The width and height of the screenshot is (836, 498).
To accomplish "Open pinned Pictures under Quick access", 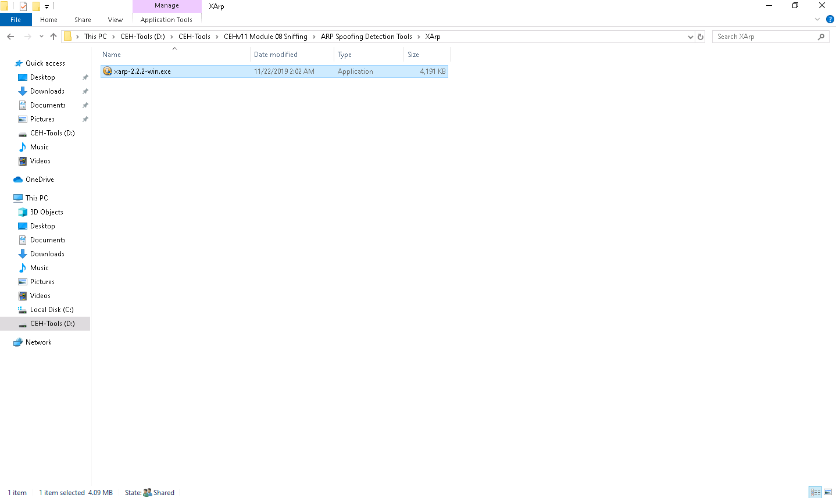I will 42,119.
